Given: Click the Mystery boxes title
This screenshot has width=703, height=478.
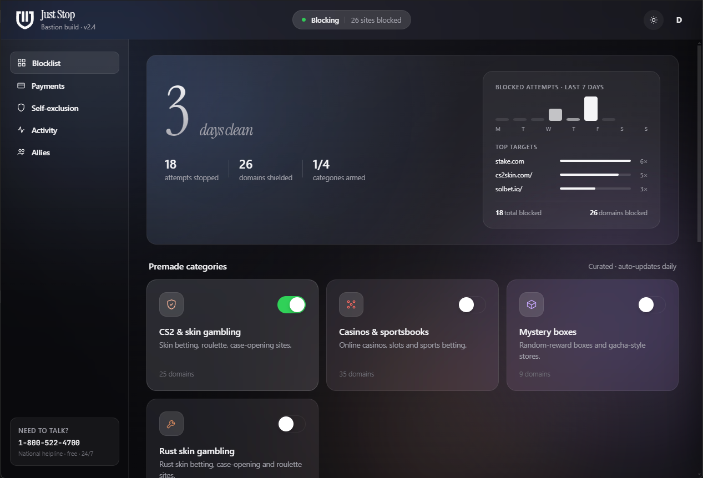Looking at the screenshot, I should click(x=548, y=332).
